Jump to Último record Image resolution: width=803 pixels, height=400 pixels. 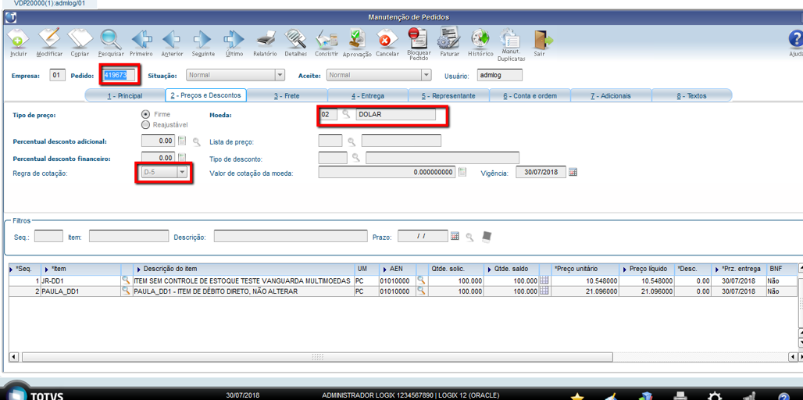coord(234,39)
